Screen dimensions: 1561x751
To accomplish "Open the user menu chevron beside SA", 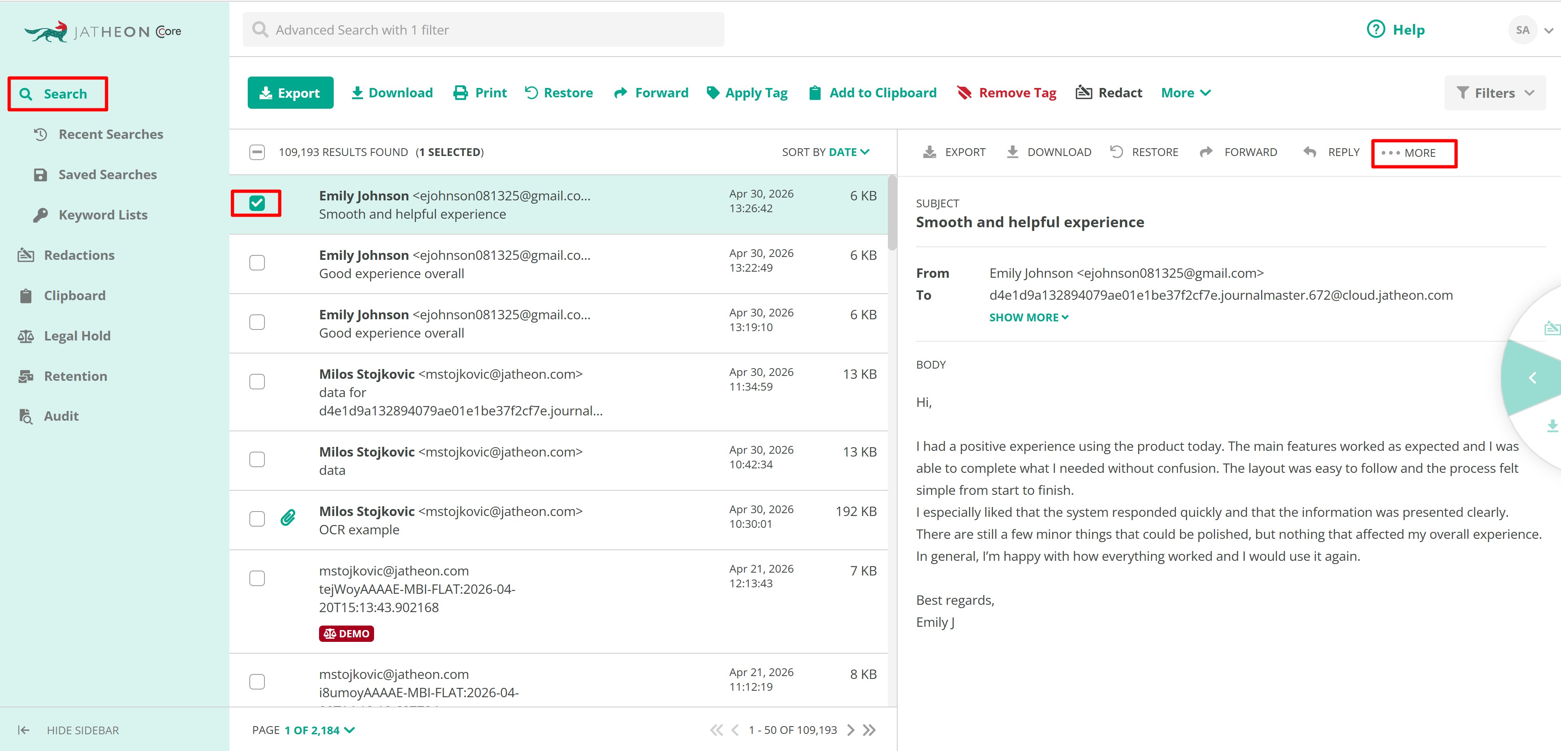I will pyautogui.click(x=1548, y=30).
